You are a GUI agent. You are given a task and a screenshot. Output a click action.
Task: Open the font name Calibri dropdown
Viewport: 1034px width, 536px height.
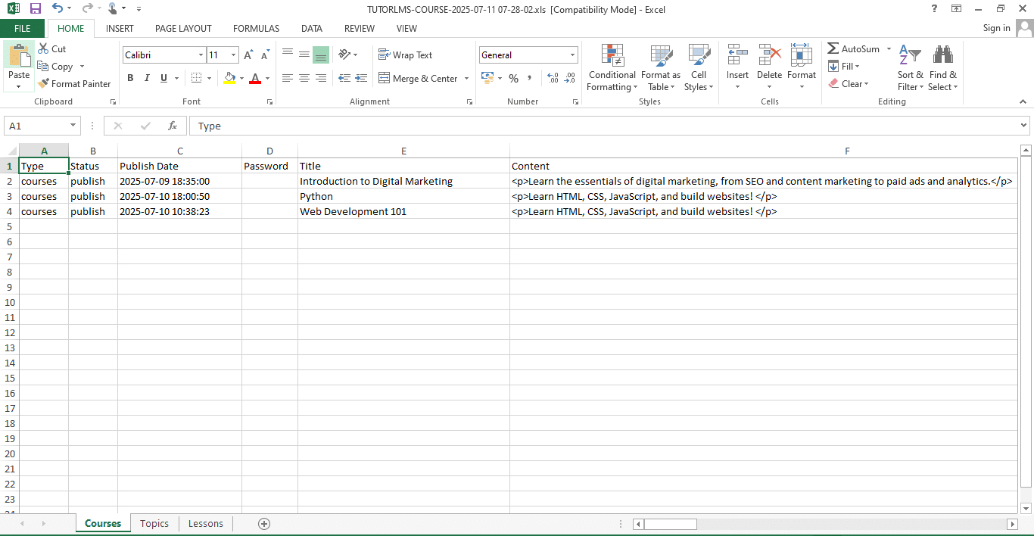[x=201, y=55]
